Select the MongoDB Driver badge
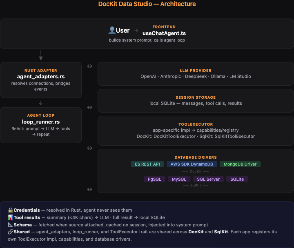 pyautogui.click(x=240, y=164)
